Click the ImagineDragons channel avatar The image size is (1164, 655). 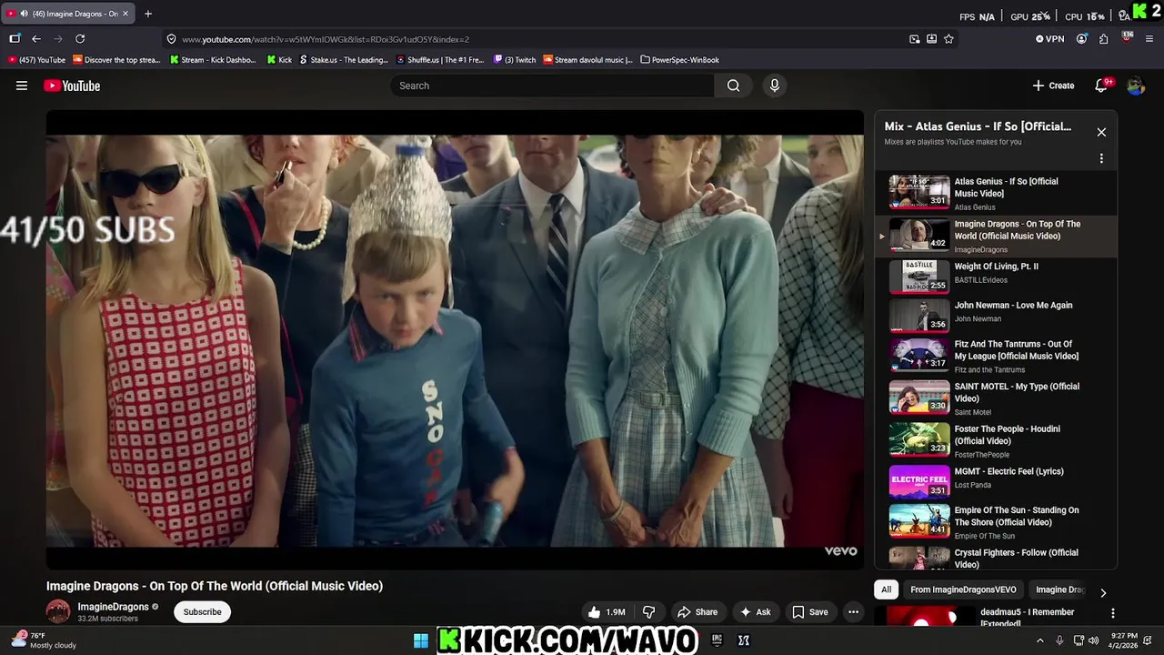tap(58, 612)
